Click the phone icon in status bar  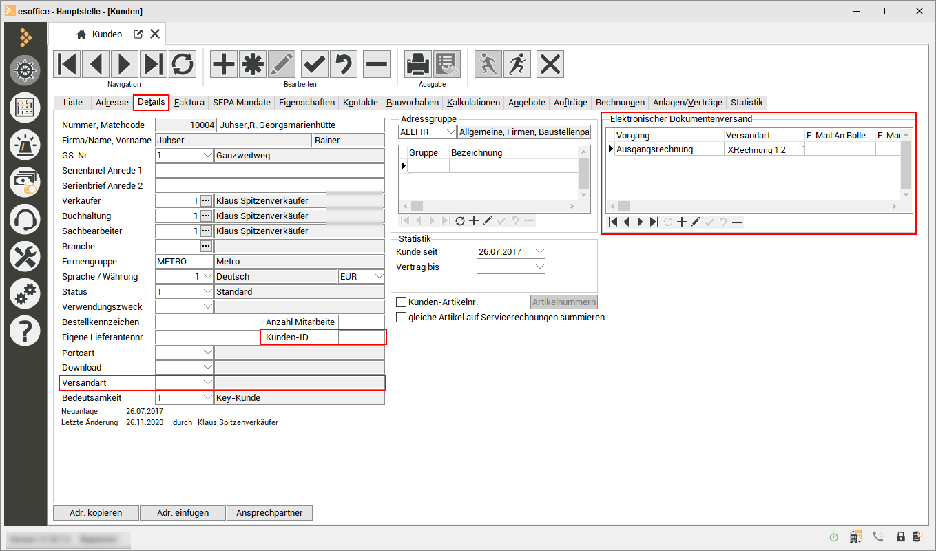coord(878,537)
